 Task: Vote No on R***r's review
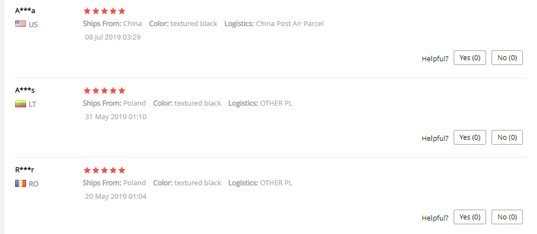507,217
